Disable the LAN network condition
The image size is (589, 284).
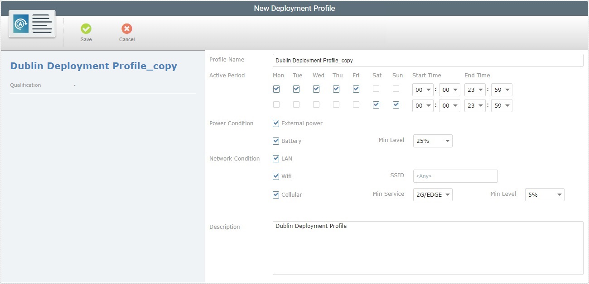276,158
